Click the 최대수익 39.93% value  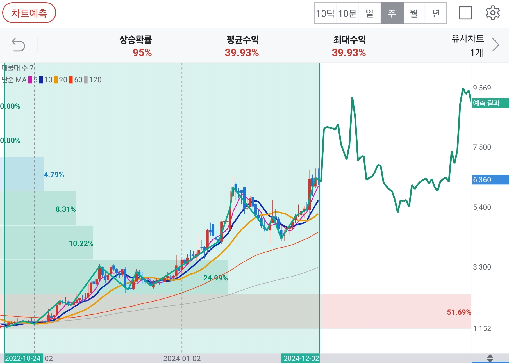click(x=349, y=53)
